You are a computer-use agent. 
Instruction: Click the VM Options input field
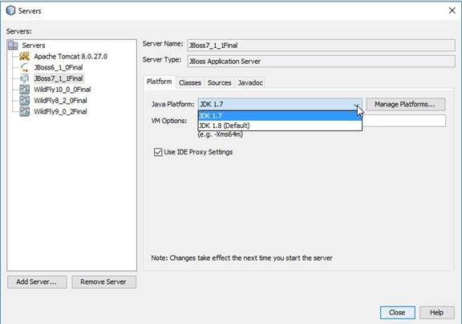click(x=403, y=121)
